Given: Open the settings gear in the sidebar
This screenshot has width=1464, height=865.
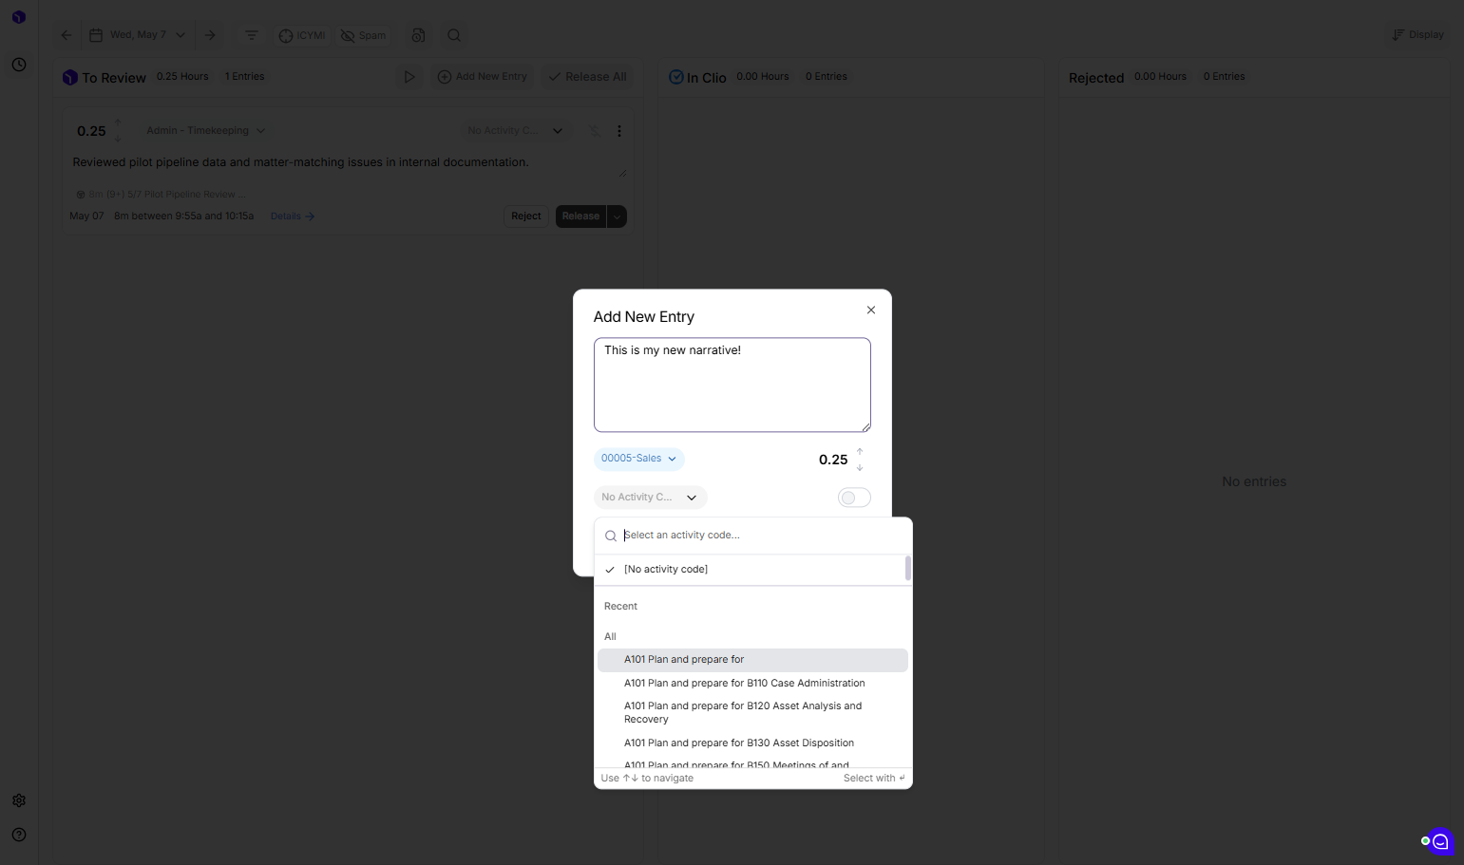Looking at the screenshot, I should point(19,800).
